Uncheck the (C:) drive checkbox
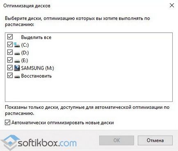Screen dimensions: 178x151 point(10,45)
